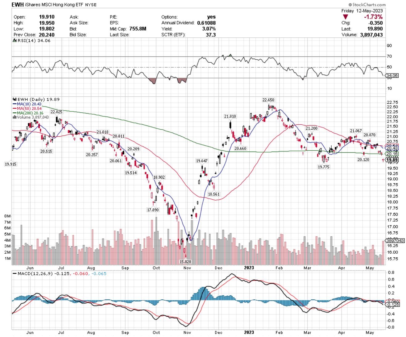Click the RSI(14) 34.06 indicator legend

pos(31,40)
